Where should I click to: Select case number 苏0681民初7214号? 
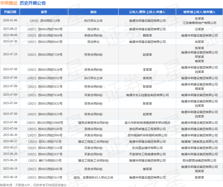pyautogui.click(x=45, y=148)
